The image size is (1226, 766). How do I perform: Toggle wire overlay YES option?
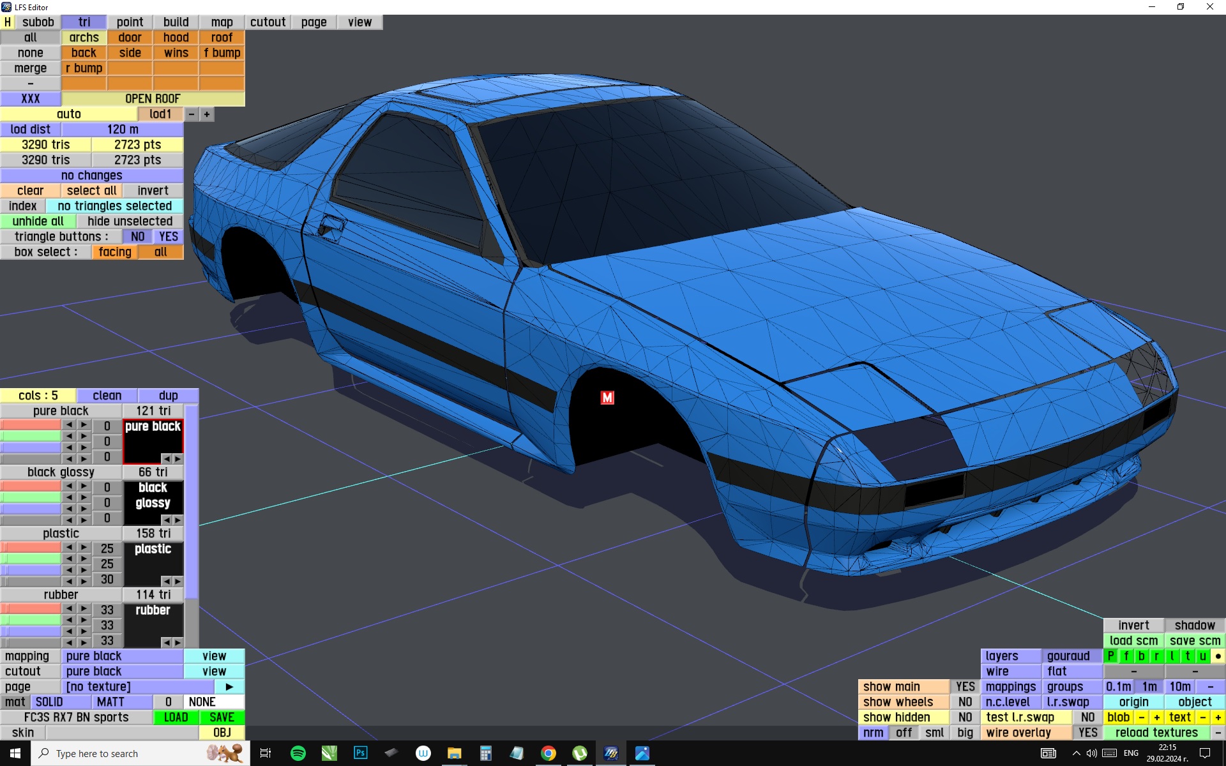[x=1087, y=733]
